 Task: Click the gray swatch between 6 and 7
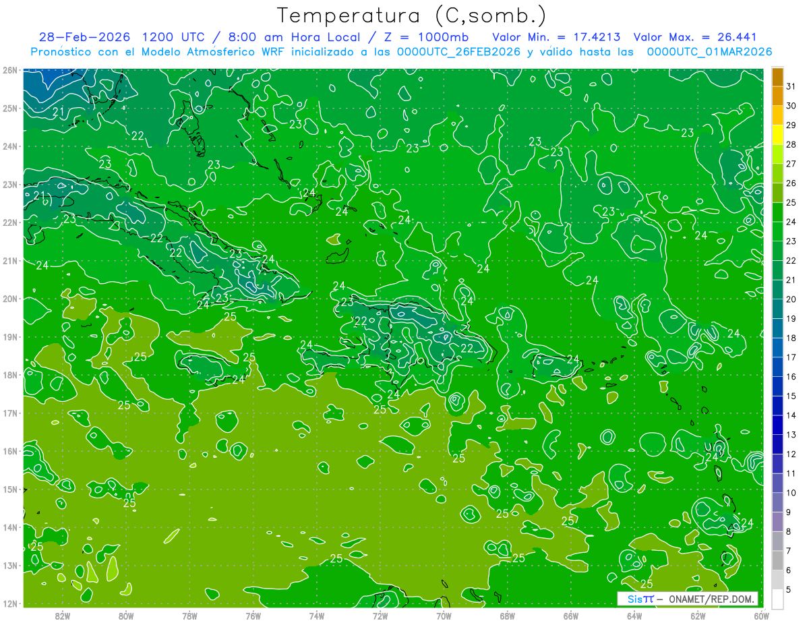pos(777,560)
